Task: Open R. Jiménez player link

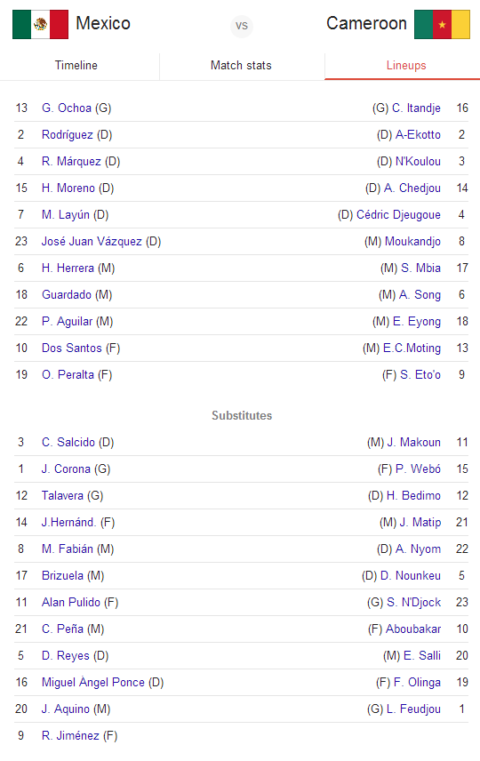Action: pyautogui.click(x=70, y=736)
